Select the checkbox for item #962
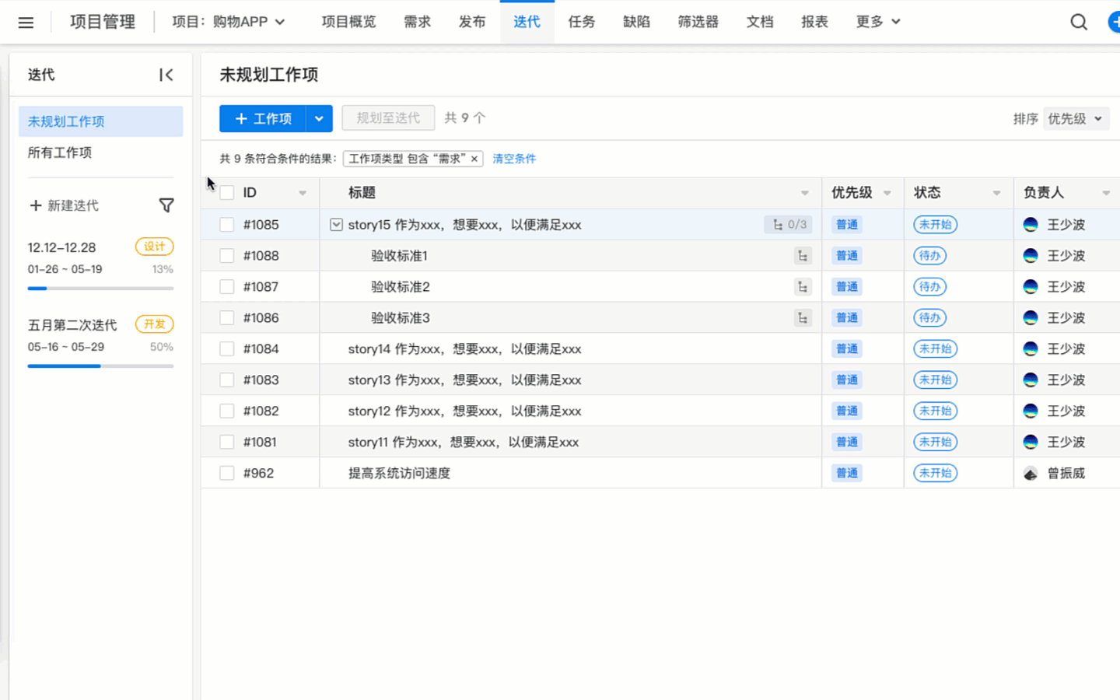1120x700 pixels. click(x=226, y=473)
